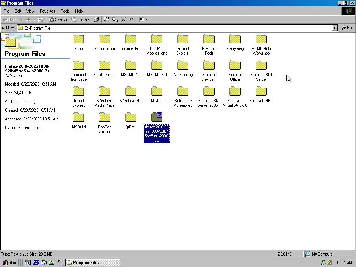The height and width of the screenshot is (267, 356).
Task: Open the Tools menu
Action: click(x=65, y=11)
